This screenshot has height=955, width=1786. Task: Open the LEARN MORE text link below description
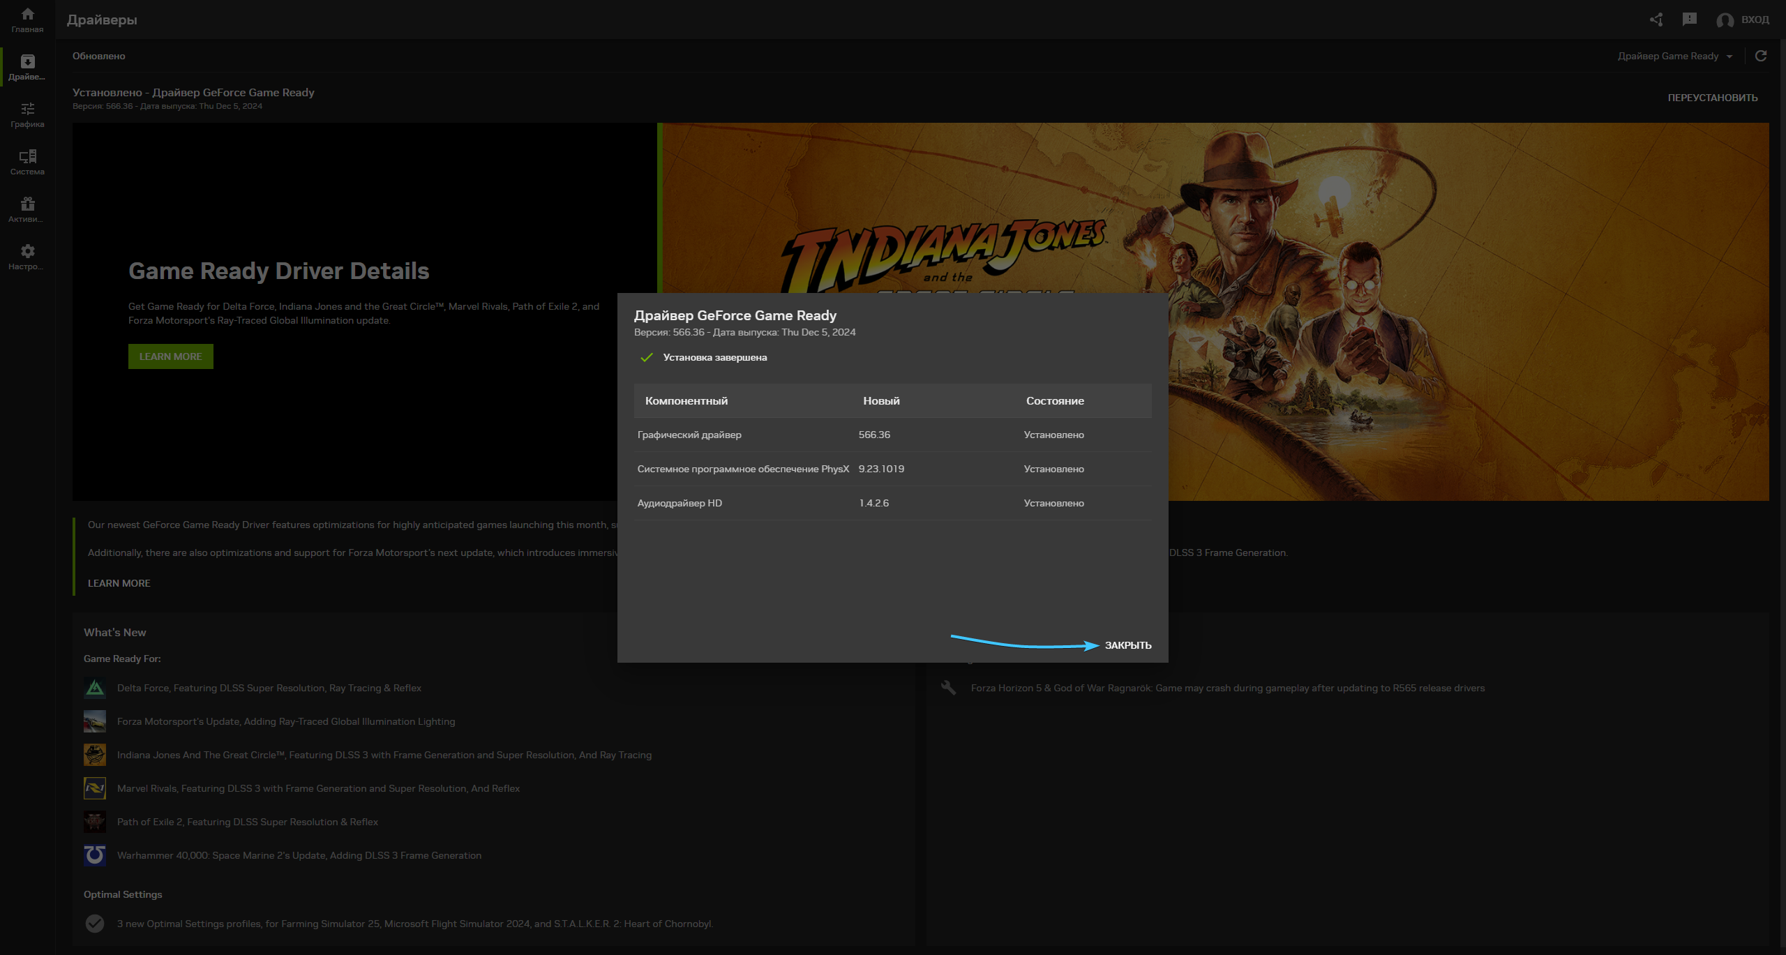click(x=119, y=583)
